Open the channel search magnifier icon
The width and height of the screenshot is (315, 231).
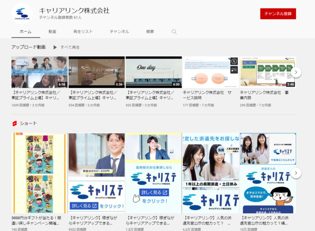(174, 32)
